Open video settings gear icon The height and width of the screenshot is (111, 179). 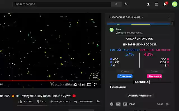coord(75,84)
